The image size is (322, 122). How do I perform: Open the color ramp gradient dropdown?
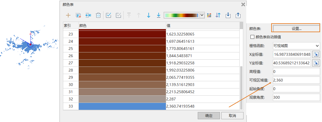tap(202, 16)
